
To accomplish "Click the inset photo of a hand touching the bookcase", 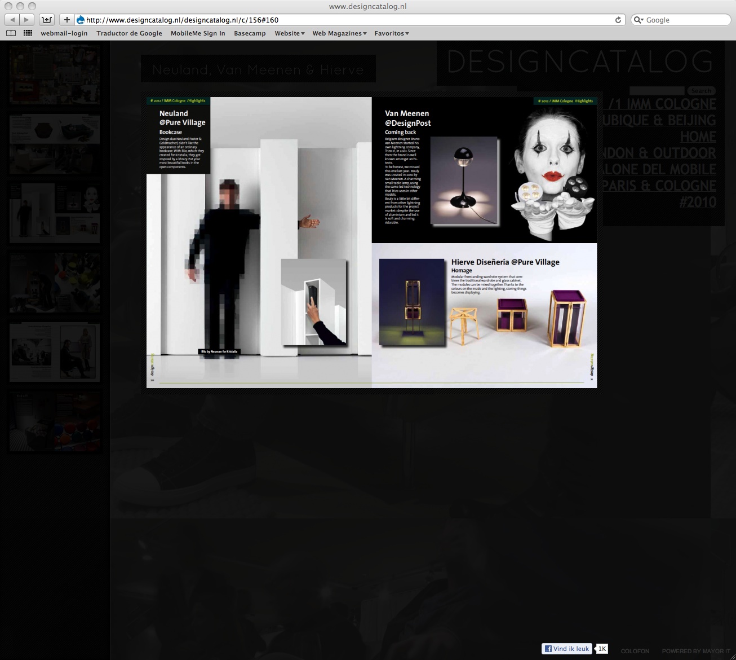I will (313, 302).
